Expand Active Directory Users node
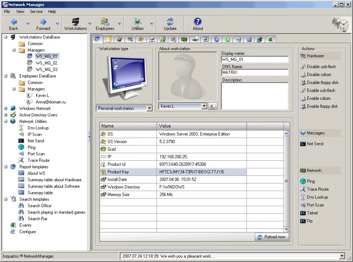Screen dimensions: 353x262 6,115
